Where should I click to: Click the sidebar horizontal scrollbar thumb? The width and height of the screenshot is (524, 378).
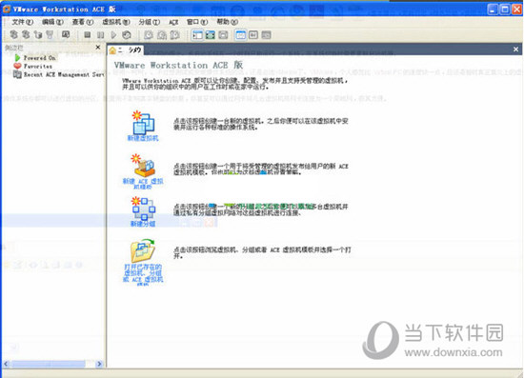coord(49,364)
